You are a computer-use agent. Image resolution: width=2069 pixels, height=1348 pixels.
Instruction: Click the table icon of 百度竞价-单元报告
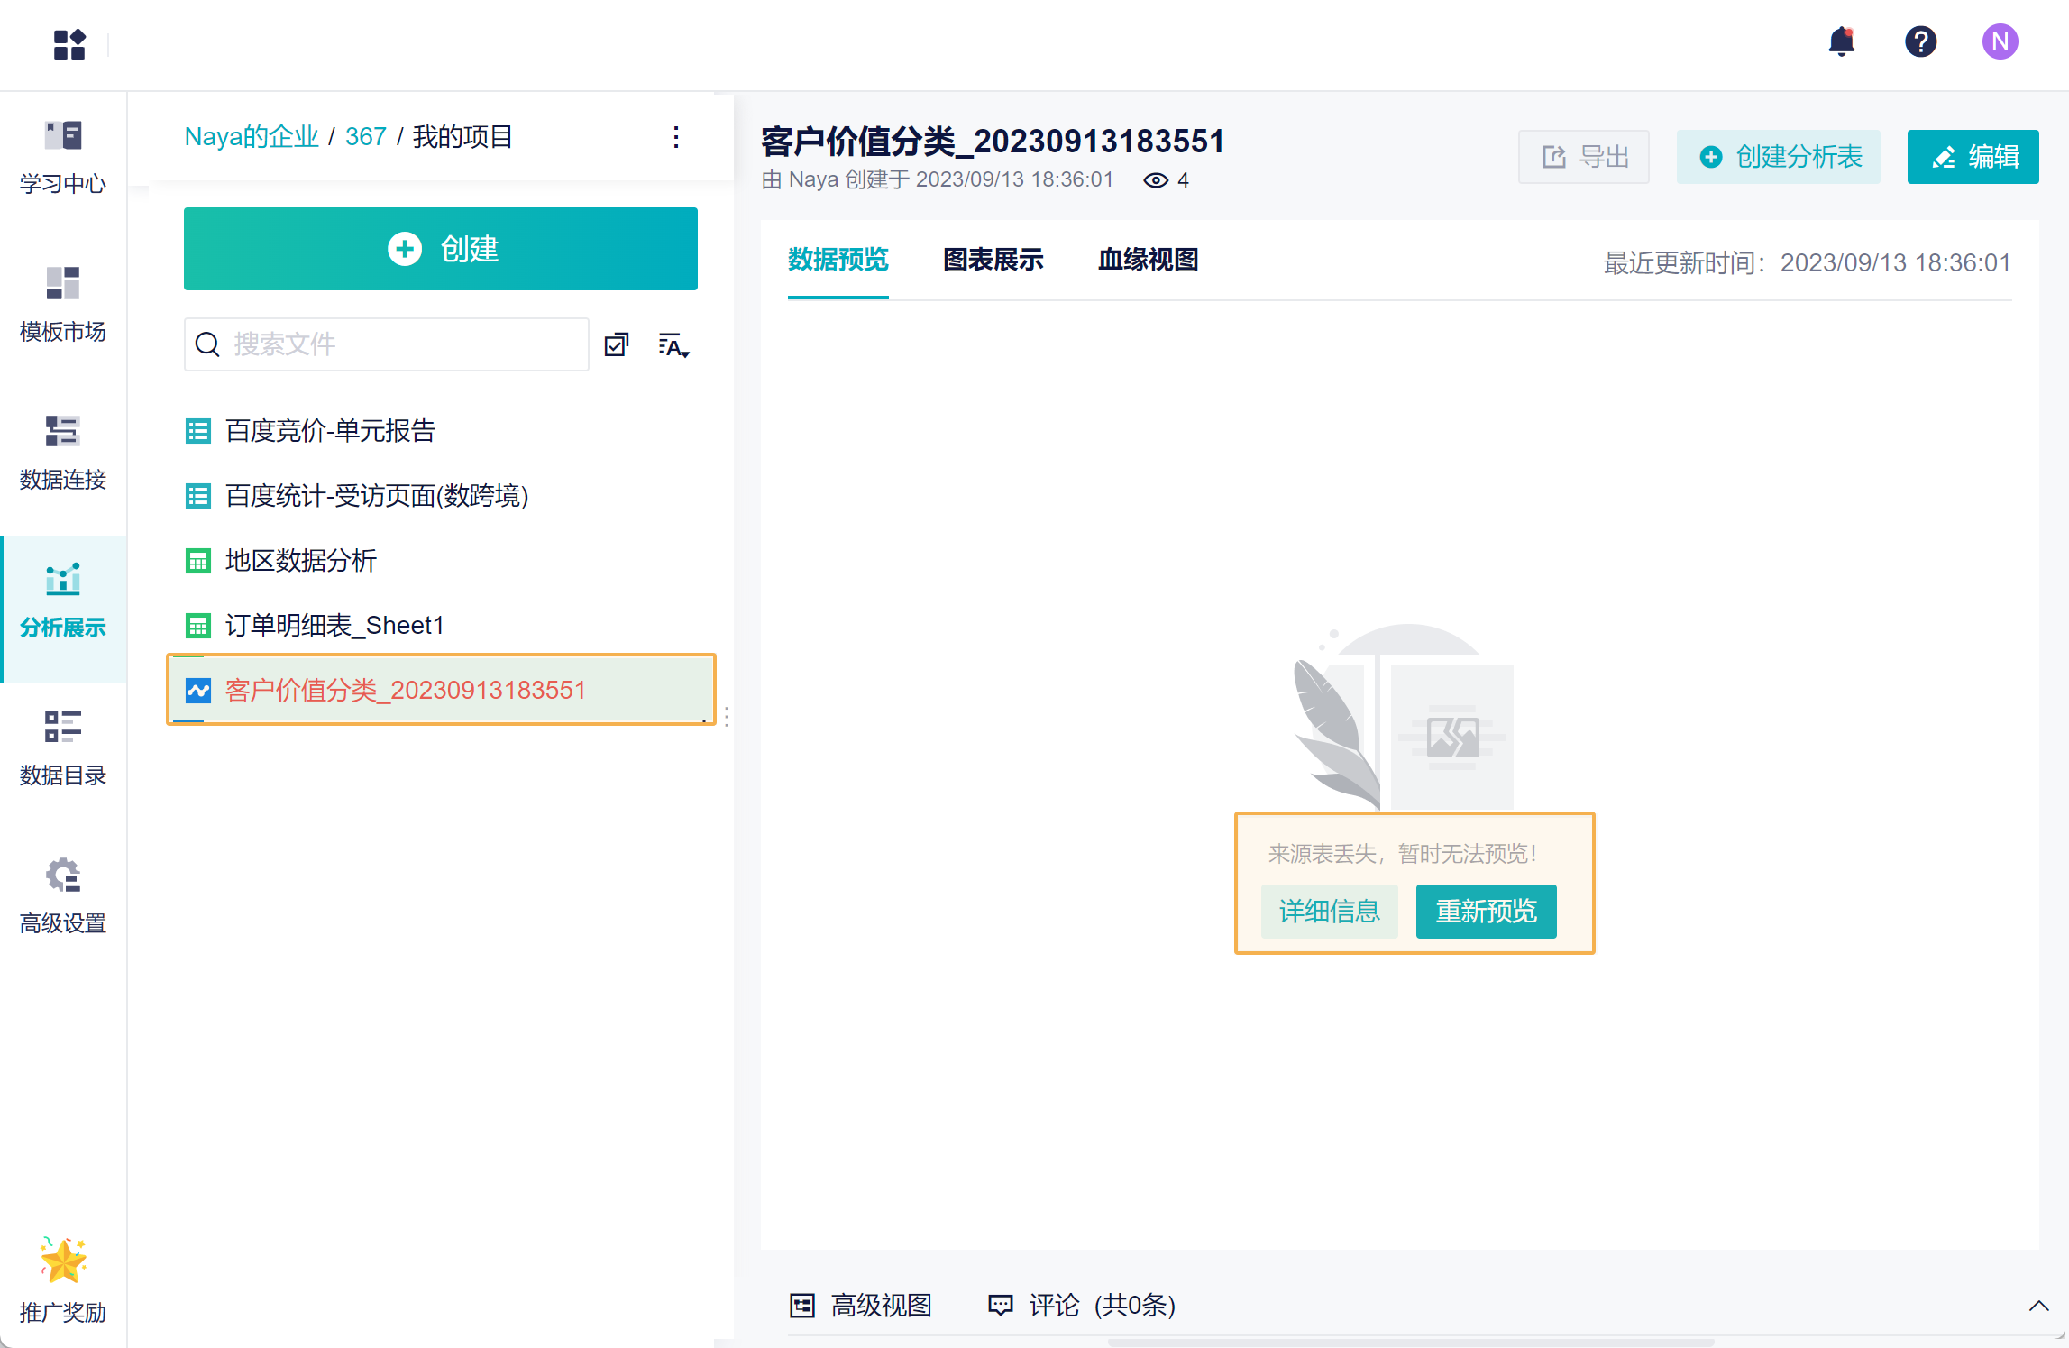(198, 431)
